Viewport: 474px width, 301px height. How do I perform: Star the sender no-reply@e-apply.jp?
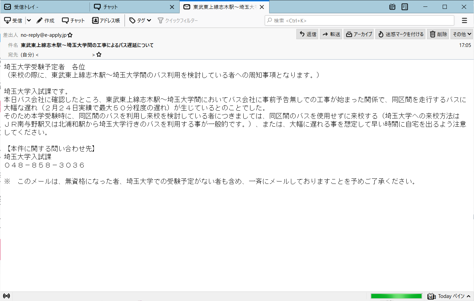[70, 35]
